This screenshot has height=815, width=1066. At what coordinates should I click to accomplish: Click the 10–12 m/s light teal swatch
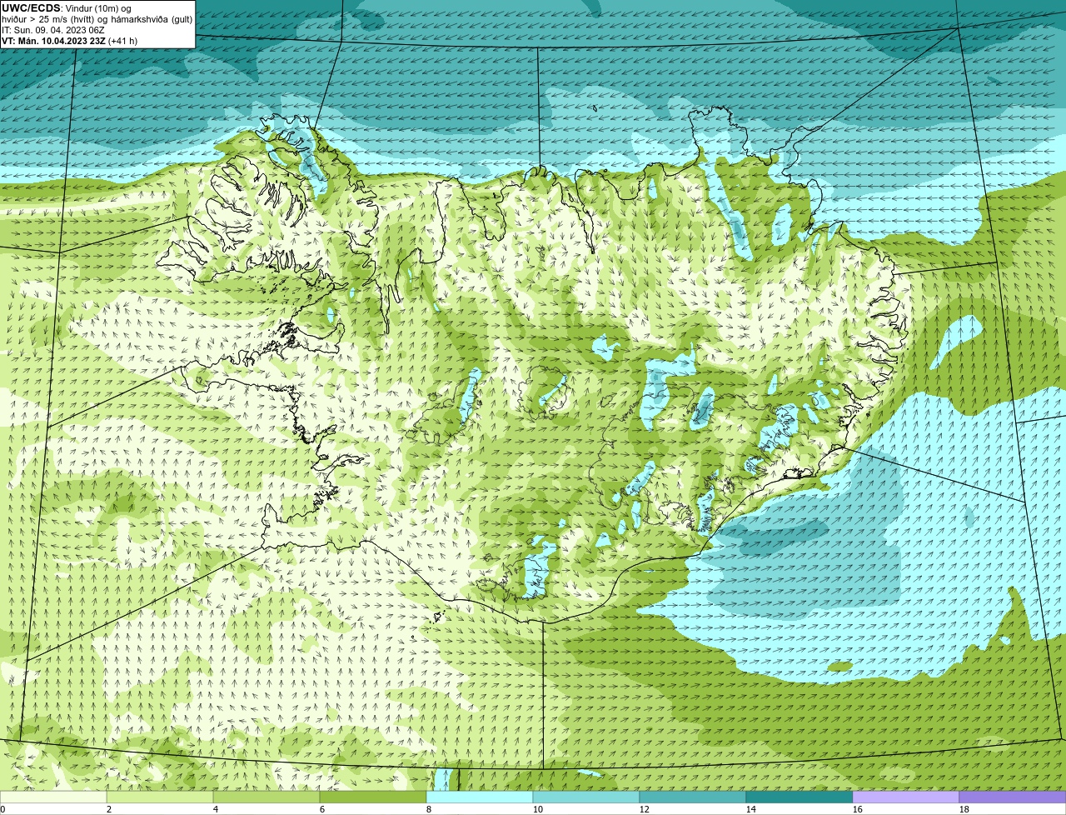(x=586, y=797)
